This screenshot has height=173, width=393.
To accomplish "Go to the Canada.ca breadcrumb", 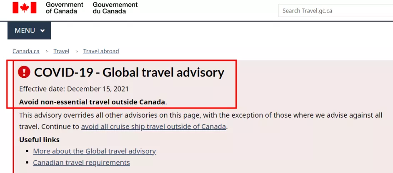I will coord(26,51).
